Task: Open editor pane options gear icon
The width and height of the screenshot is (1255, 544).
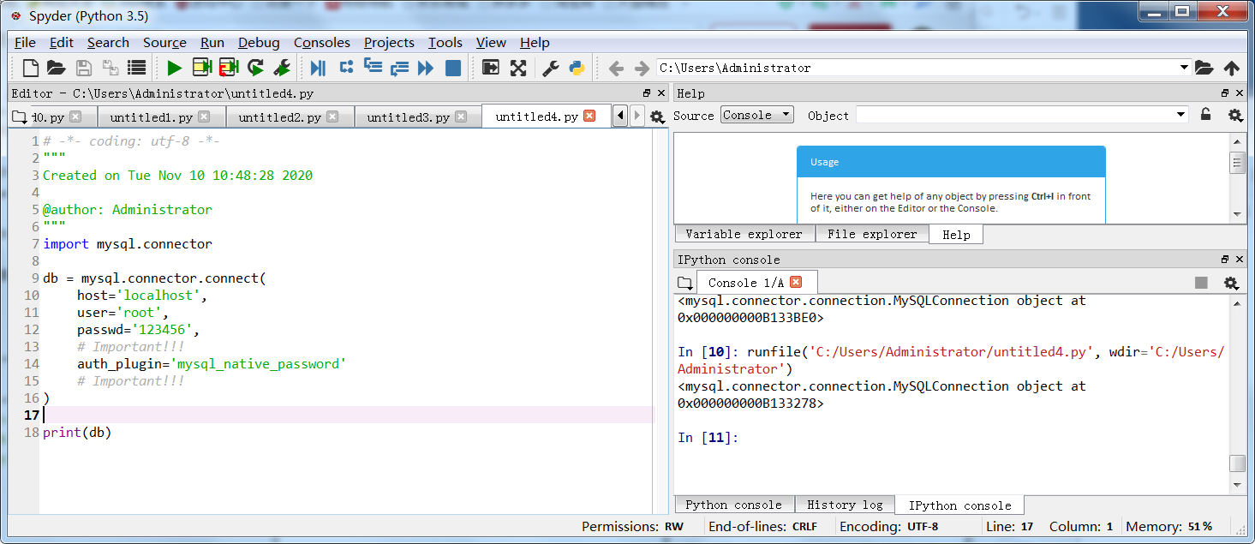Action: point(657,117)
